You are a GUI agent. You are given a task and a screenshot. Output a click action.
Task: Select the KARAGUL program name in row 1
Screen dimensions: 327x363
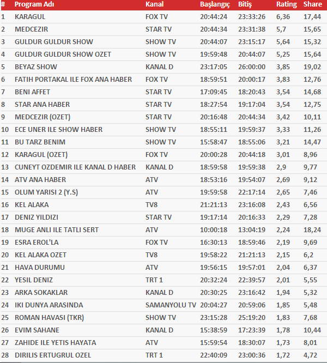[30, 17]
